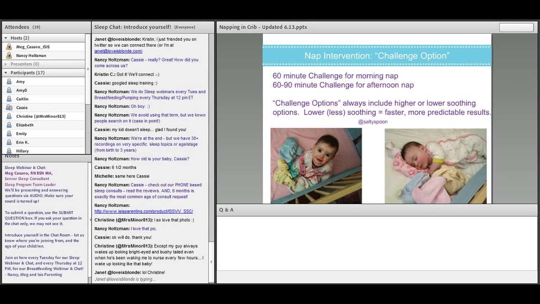Image resolution: width=540 pixels, height=304 pixels.
Task: Select Christine (@MrsMinor813) in the participant list
Action: (40, 116)
